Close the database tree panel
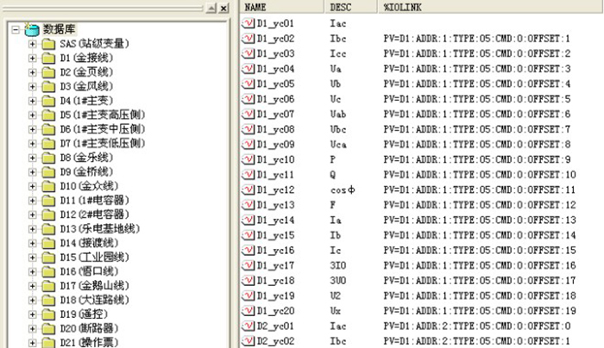 pos(223,8)
